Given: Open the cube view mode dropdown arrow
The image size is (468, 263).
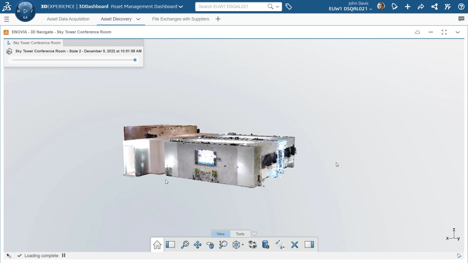Looking at the screenshot, I should (x=243, y=245).
